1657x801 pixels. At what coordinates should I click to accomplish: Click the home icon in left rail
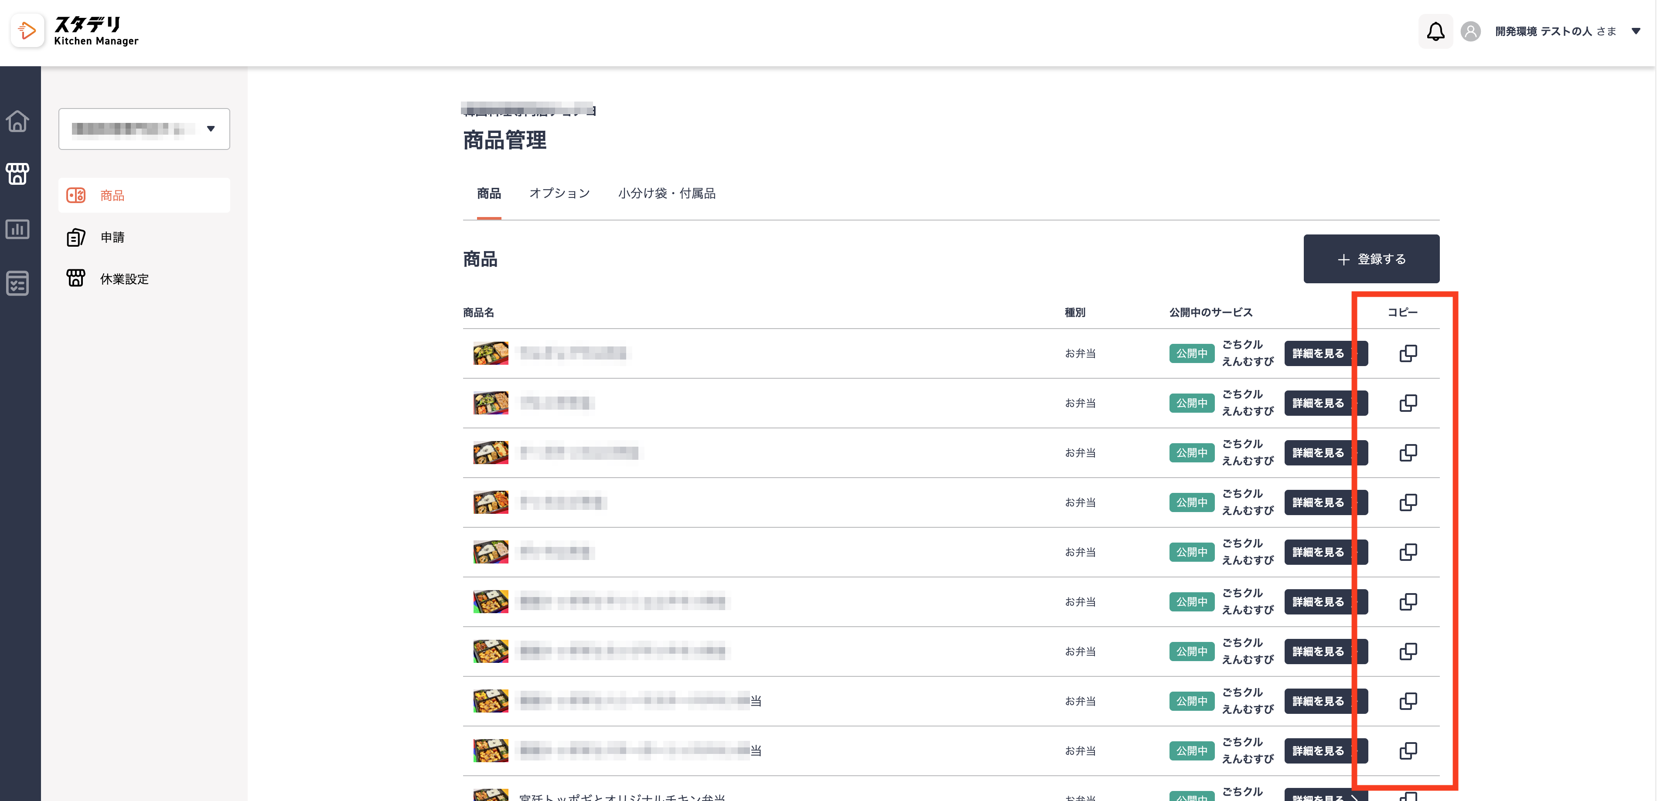[x=17, y=121]
